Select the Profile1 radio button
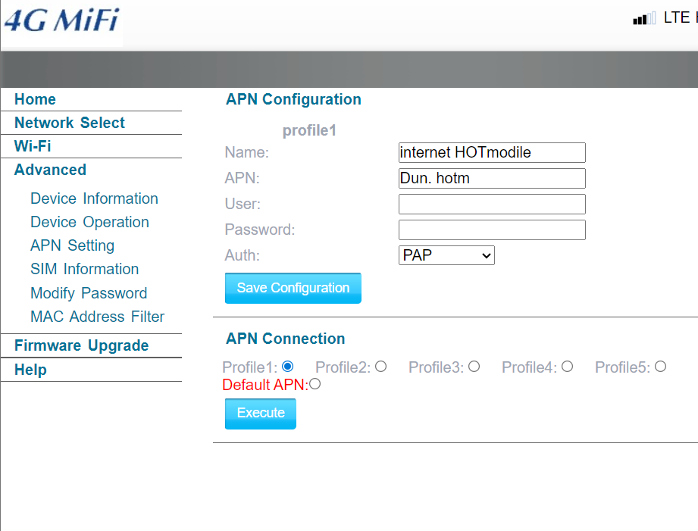 pyautogui.click(x=287, y=367)
